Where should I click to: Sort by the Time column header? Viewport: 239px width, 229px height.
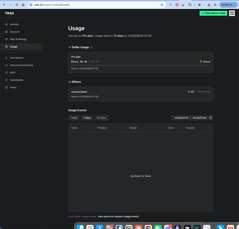[x=74, y=128]
